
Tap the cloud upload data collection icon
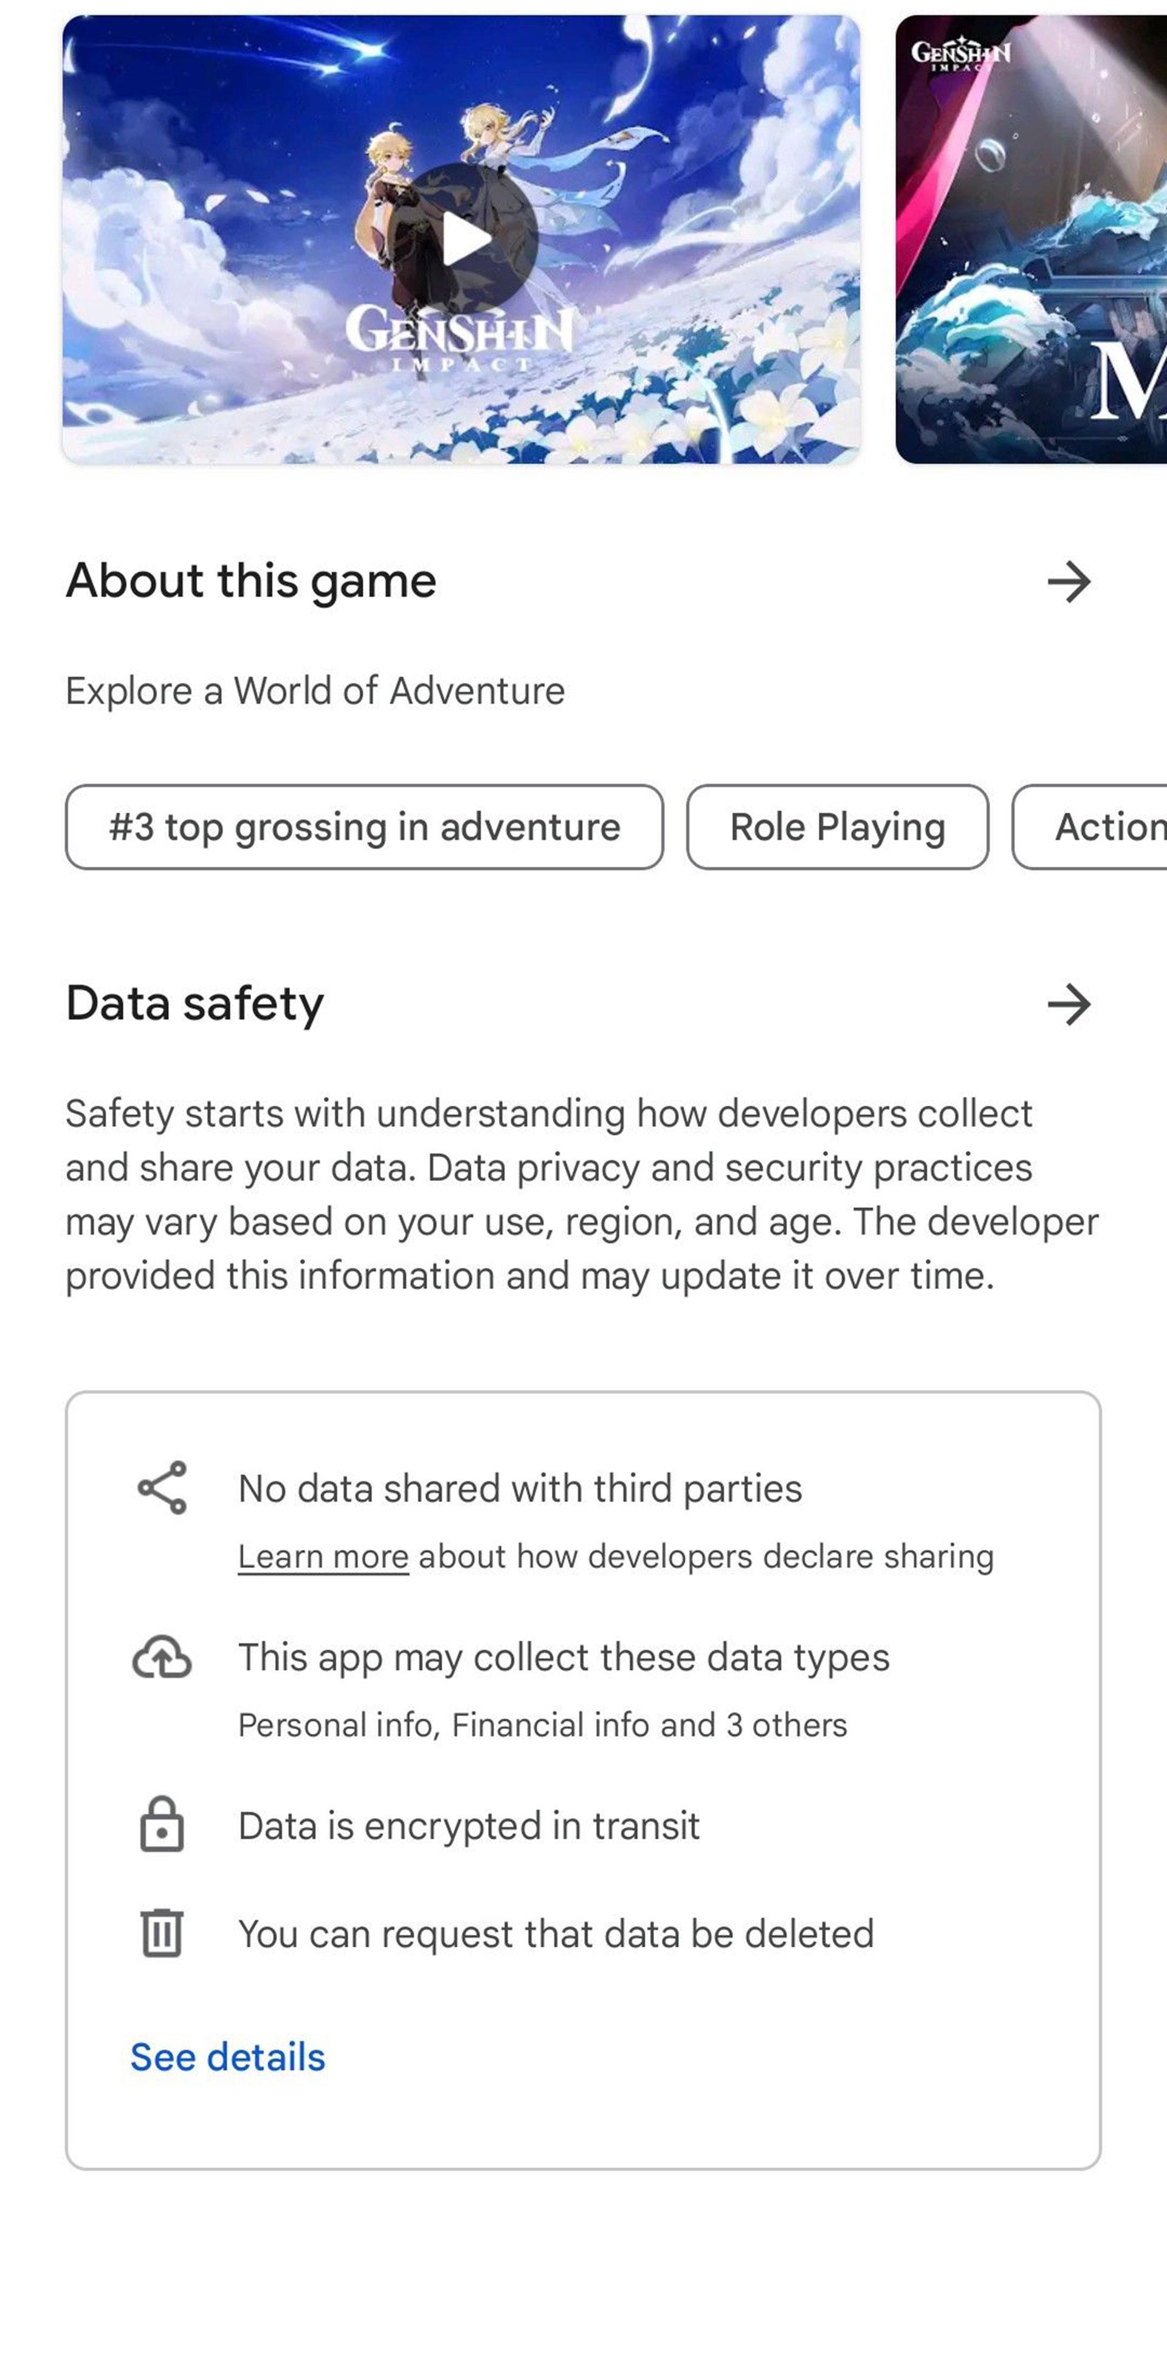pos(162,1657)
